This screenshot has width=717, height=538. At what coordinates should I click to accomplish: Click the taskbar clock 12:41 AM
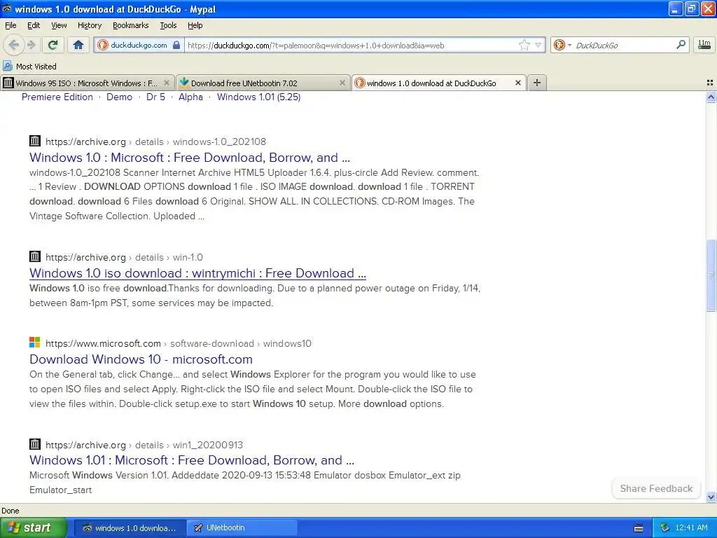pyautogui.click(x=691, y=528)
